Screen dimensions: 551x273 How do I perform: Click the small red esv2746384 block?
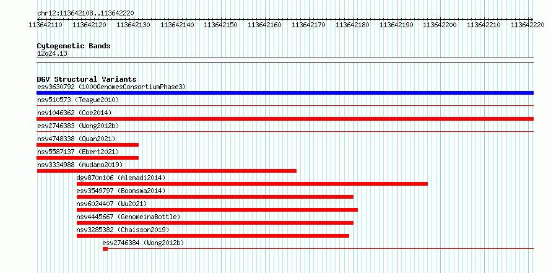[x=105, y=249]
